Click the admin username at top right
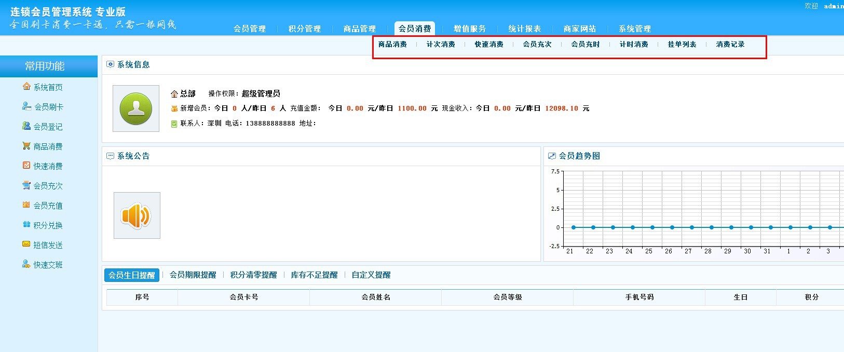Viewport: 844px width, 352px height. [x=834, y=6]
